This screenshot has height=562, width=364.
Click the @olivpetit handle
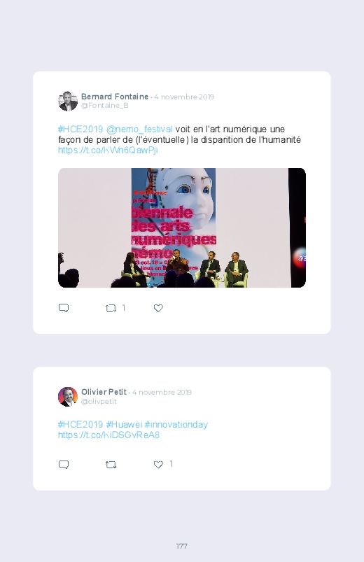pyautogui.click(x=99, y=401)
